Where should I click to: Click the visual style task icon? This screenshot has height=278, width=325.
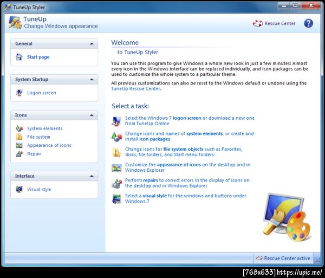(116, 199)
